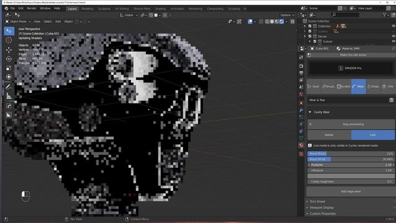Image resolution: width=396 pixels, height=223 pixels.
Task: Open the Edit menu
Action: click(20, 8)
